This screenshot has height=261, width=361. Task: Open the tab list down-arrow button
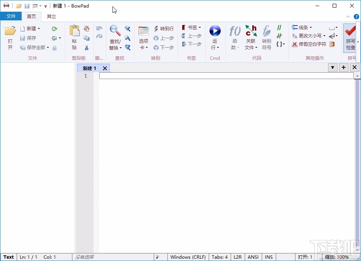tap(333, 67)
